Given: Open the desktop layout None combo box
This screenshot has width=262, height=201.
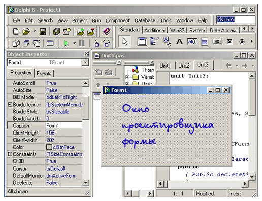Looking at the screenshot, I should pos(236,20).
